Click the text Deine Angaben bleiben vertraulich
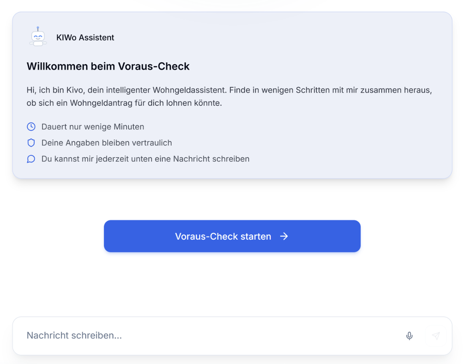The width and height of the screenshot is (463, 364). (107, 143)
